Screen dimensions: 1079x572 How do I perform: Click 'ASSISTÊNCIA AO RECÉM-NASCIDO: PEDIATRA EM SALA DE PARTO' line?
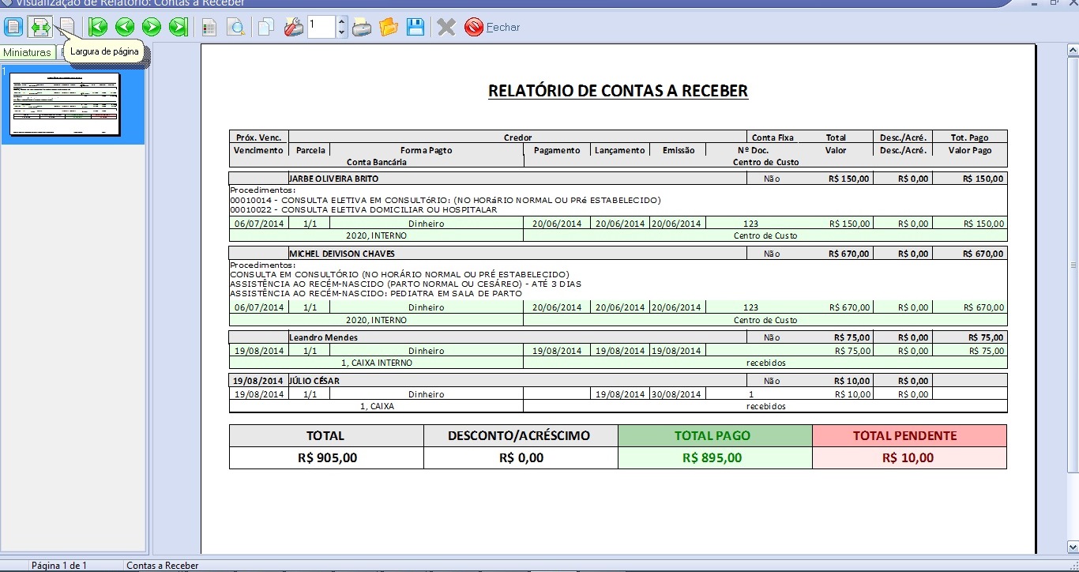[x=376, y=293]
